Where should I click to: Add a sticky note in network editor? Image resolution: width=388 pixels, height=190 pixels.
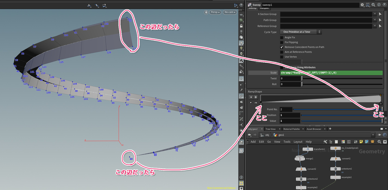tap(361, 142)
